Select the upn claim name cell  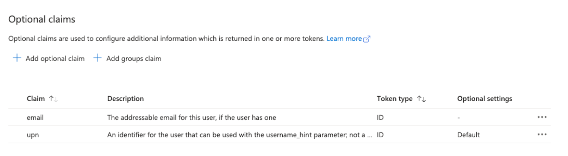click(33, 135)
